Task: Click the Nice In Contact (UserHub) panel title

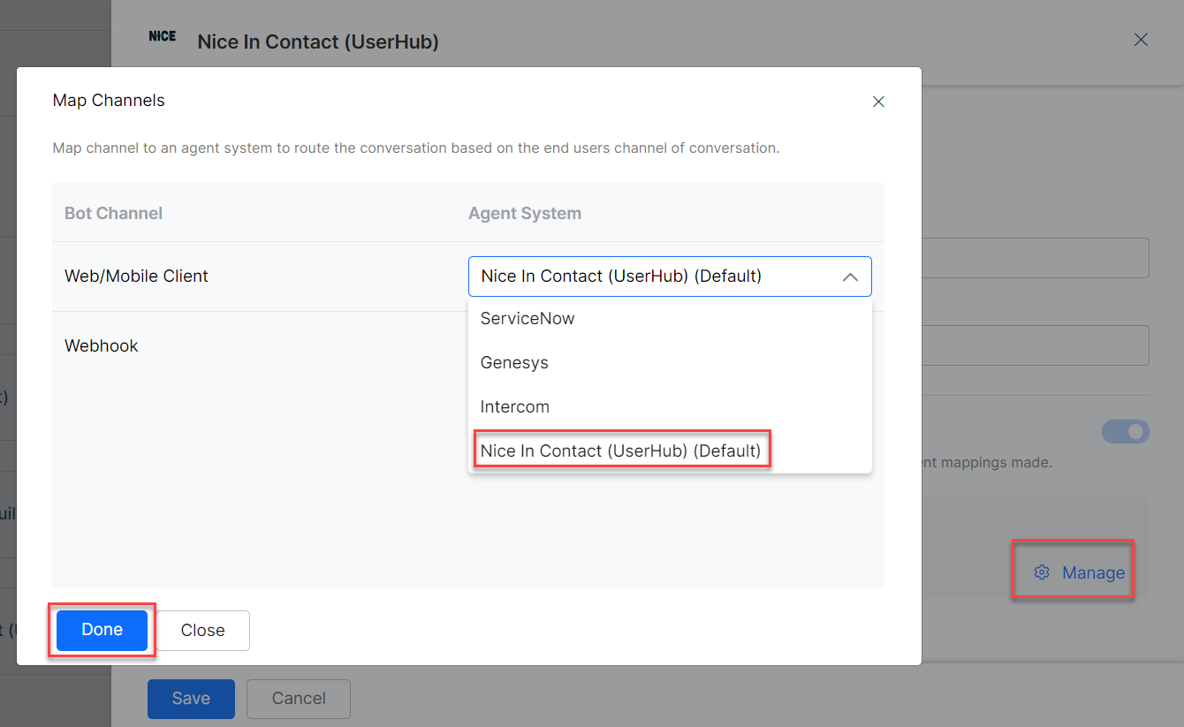Action: coord(318,41)
